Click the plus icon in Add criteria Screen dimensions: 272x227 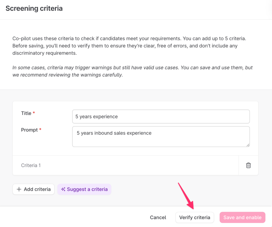(19, 189)
